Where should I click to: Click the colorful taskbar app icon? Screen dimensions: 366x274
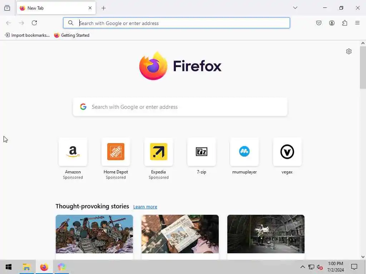click(x=62, y=267)
